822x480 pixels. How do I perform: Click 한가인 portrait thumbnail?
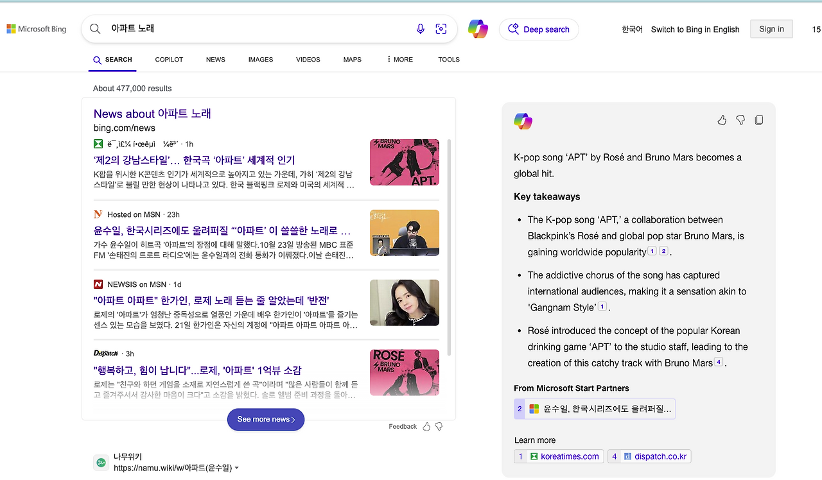pyautogui.click(x=405, y=303)
